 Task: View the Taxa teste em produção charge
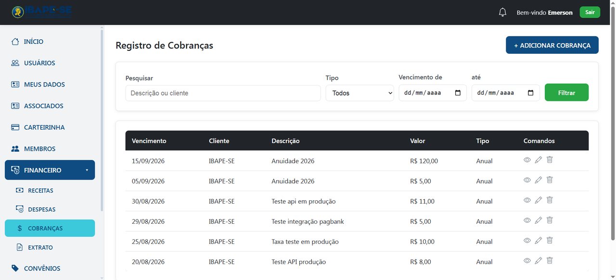(527, 241)
